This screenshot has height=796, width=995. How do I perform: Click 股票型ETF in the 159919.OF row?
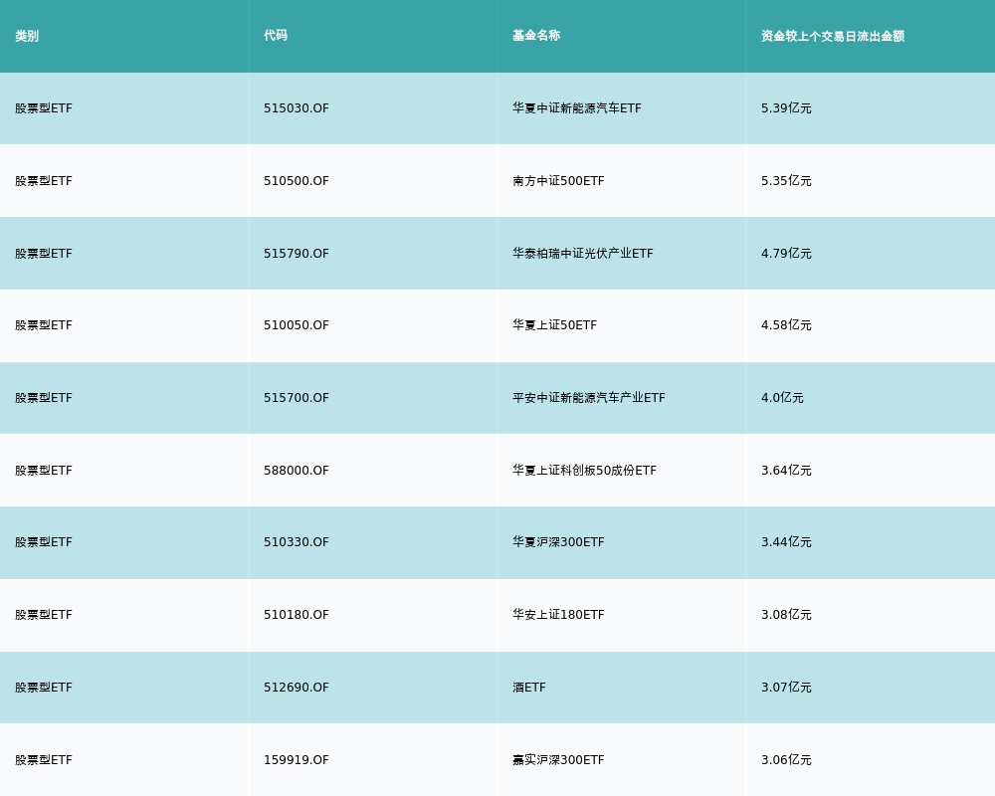pos(44,760)
